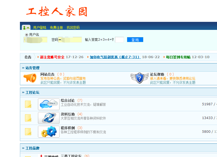This screenshot has width=217, height=157.
Task: Click the 资料互助 blue arrows icon
Action: 48,118
